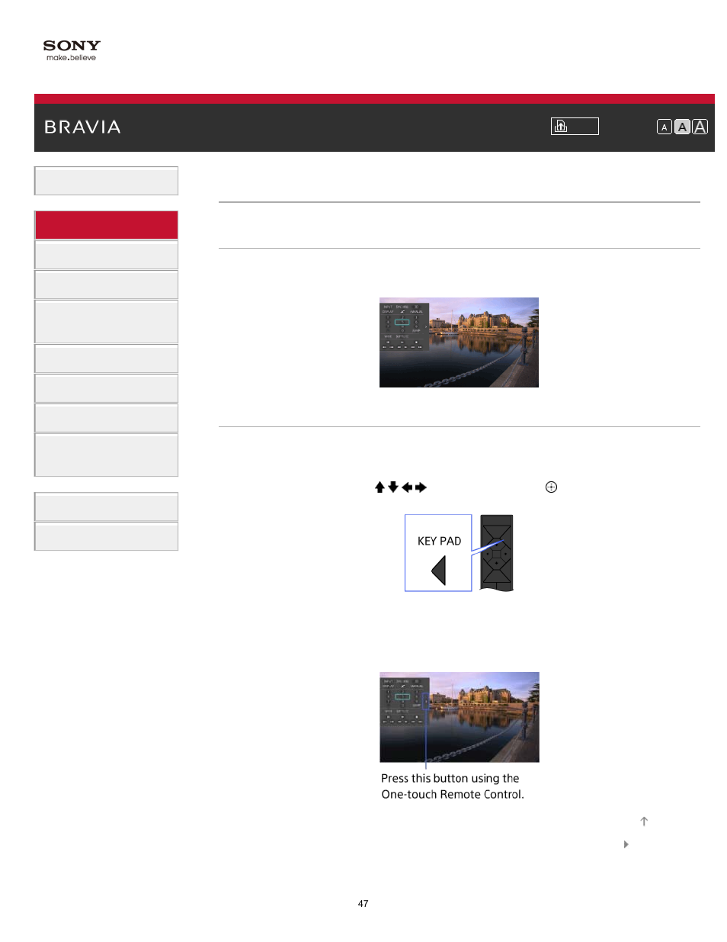Viewport: 727px width, 942px height.
Task: Click page number 47
Action: click(363, 904)
